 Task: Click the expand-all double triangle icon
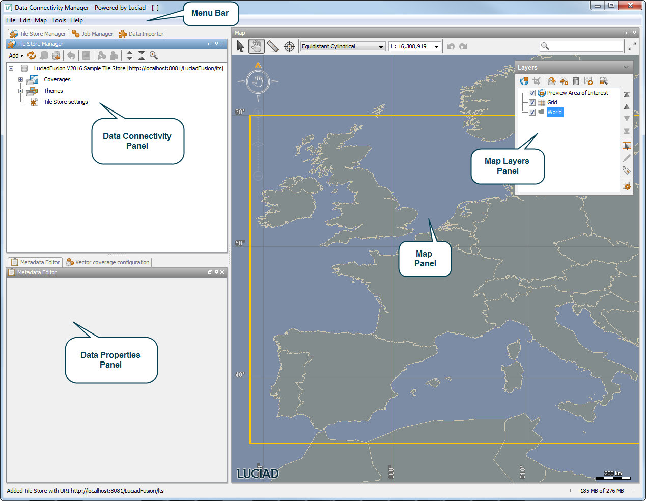point(129,55)
